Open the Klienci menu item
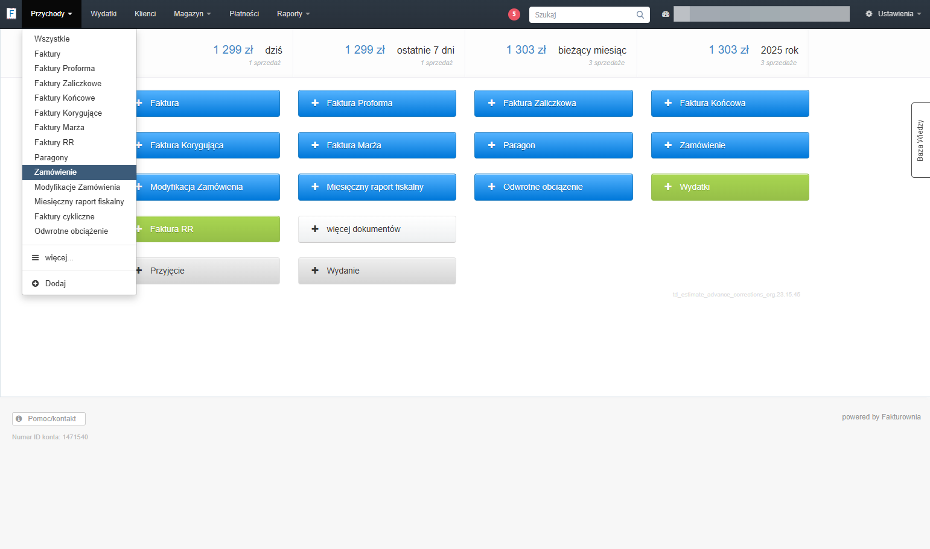This screenshot has height=549, width=930. click(x=145, y=14)
